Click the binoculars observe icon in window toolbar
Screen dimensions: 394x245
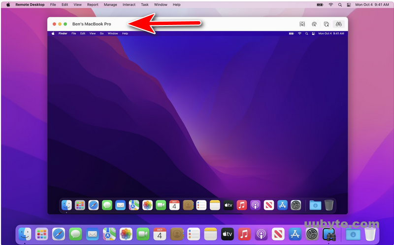[338, 24]
